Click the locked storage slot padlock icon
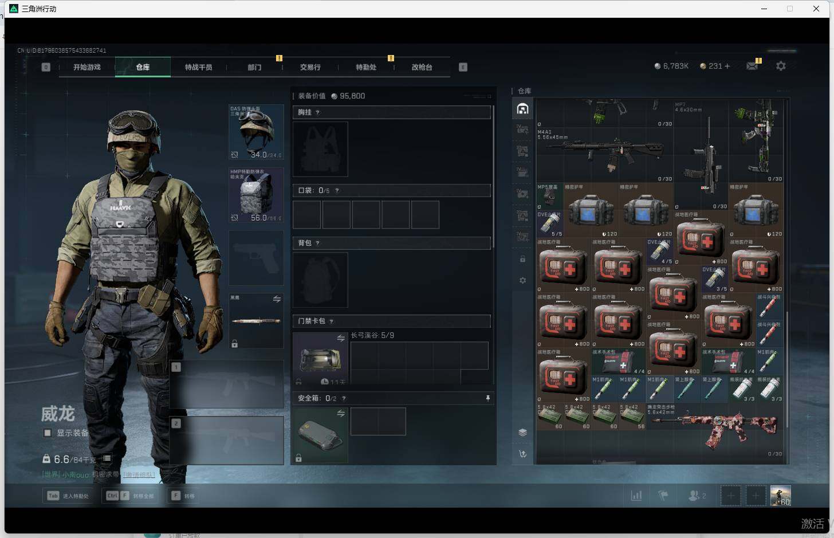Image resolution: width=834 pixels, height=538 pixels. (x=522, y=259)
